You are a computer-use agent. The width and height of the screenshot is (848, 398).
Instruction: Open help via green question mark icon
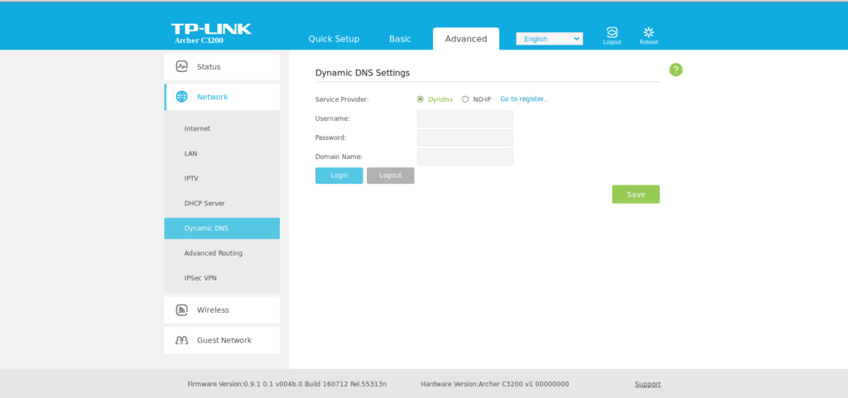click(x=676, y=70)
